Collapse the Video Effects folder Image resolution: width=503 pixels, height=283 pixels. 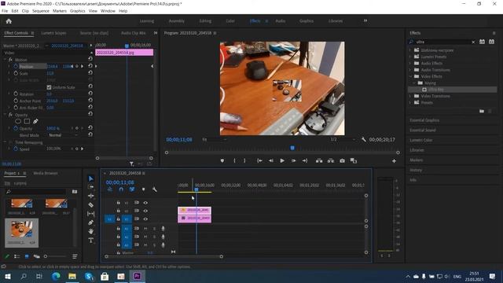tap(410, 76)
